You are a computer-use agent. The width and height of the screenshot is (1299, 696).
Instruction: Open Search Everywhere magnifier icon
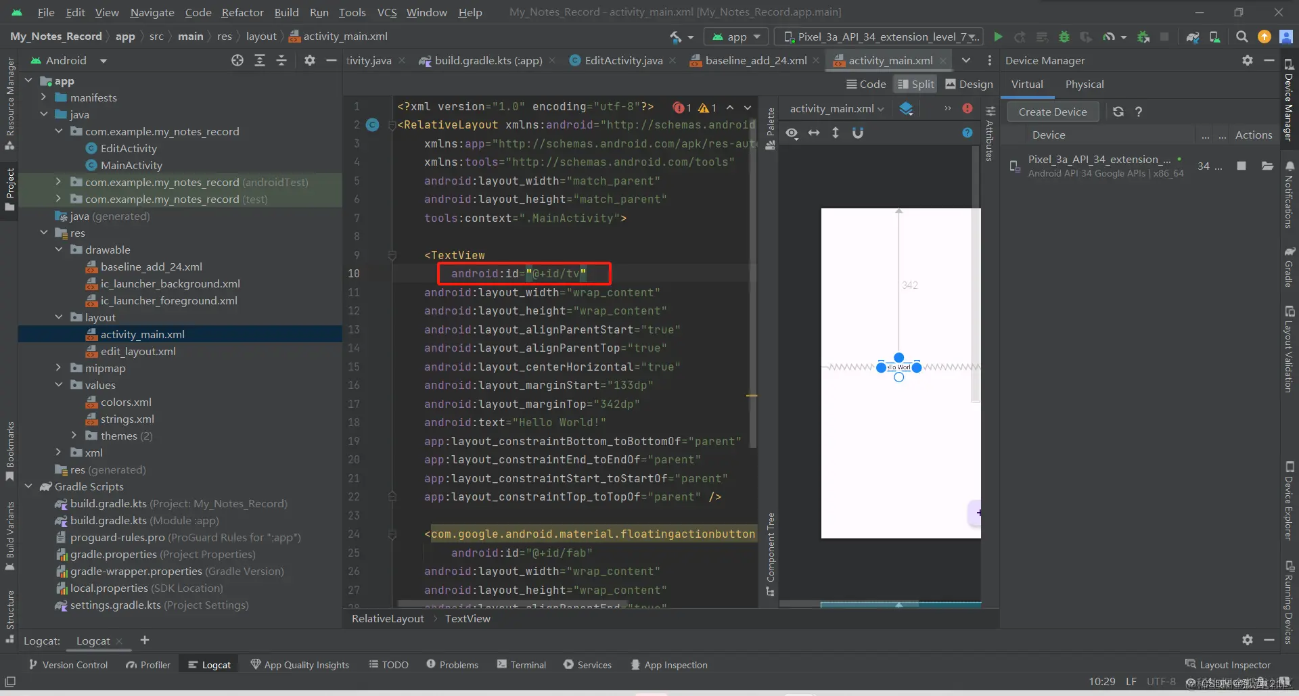click(x=1241, y=37)
